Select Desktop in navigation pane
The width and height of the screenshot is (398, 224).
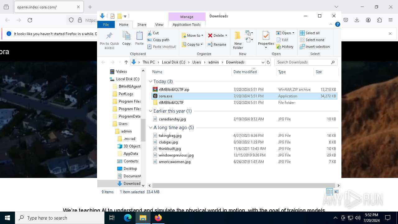pyautogui.click(x=130, y=169)
